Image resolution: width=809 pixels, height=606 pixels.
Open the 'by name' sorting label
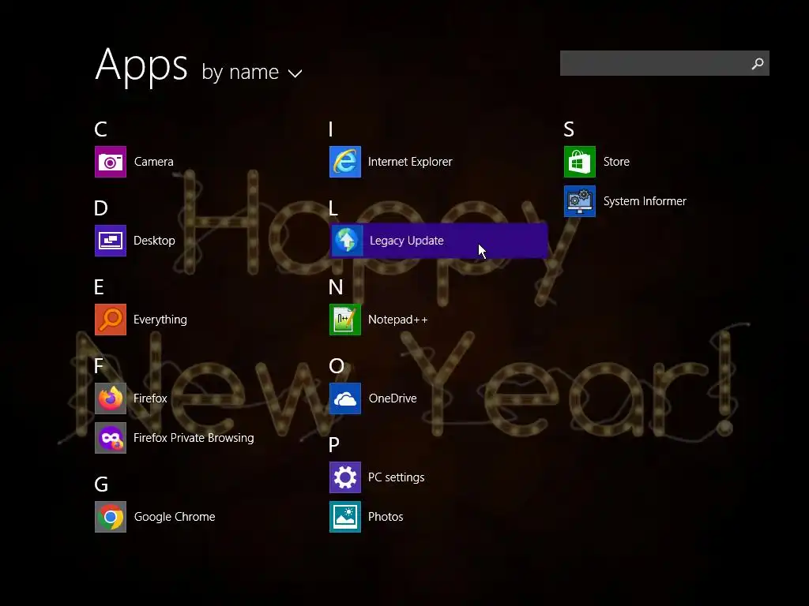240,72
